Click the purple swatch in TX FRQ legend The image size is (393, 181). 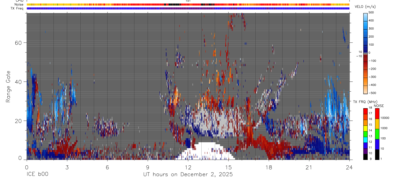[366, 150]
